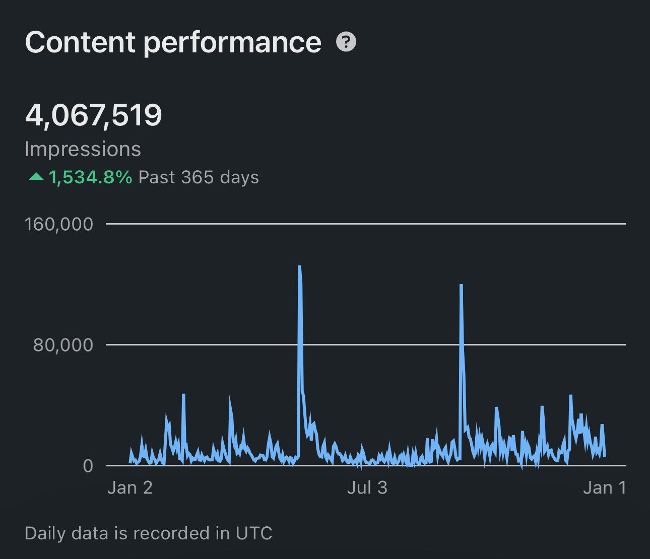The width and height of the screenshot is (650, 559).
Task: Click the Daily data recorded in UTC note
Action: tap(149, 532)
